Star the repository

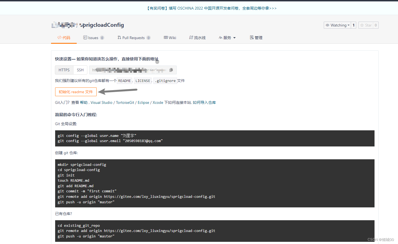click(x=366, y=25)
